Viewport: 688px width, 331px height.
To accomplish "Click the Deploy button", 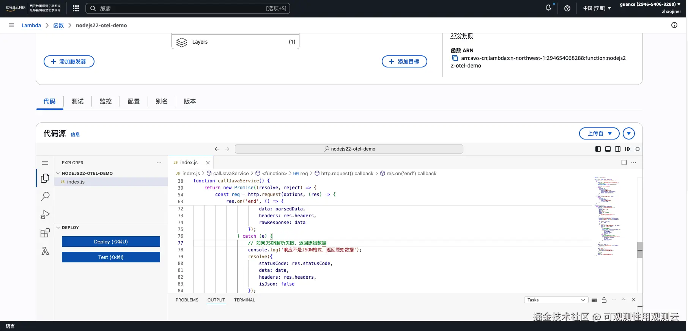I will (111, 242).
